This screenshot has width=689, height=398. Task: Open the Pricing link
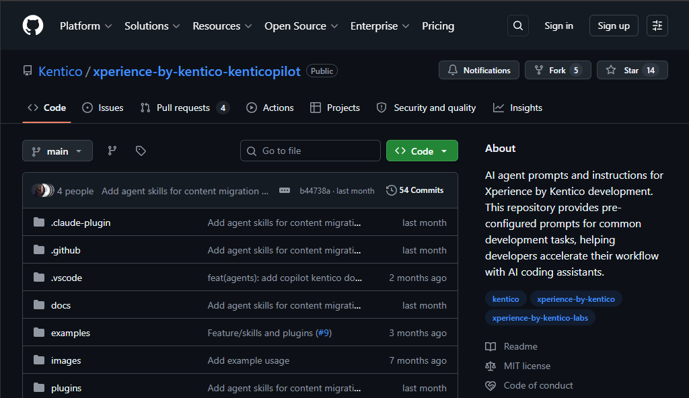438,26
